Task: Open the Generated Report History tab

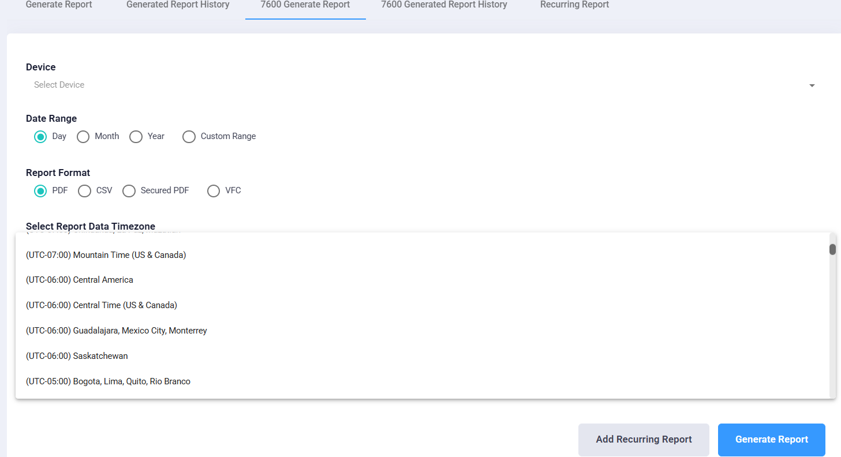Action: click(x=178, y=5)
